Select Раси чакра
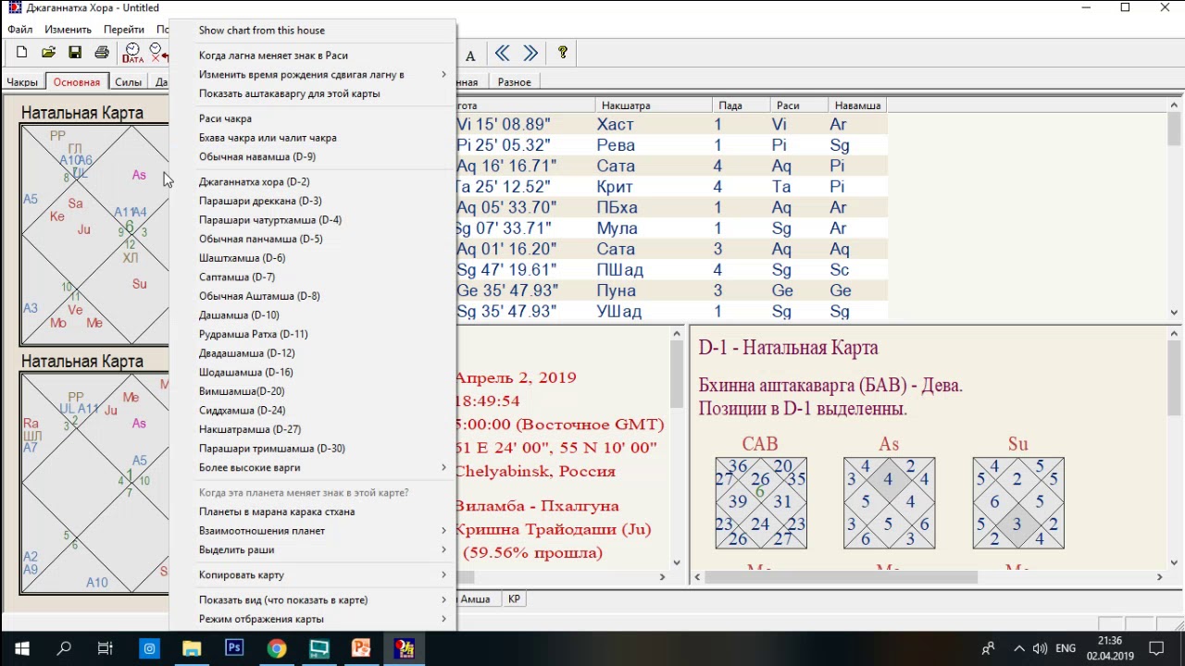This screenshot has width=1185, height=666. 313,118
